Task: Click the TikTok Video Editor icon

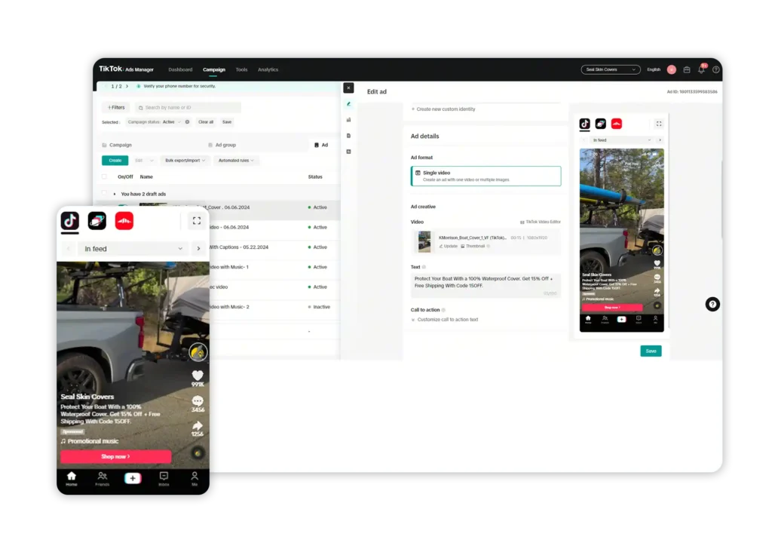Action: click(522, 221)
